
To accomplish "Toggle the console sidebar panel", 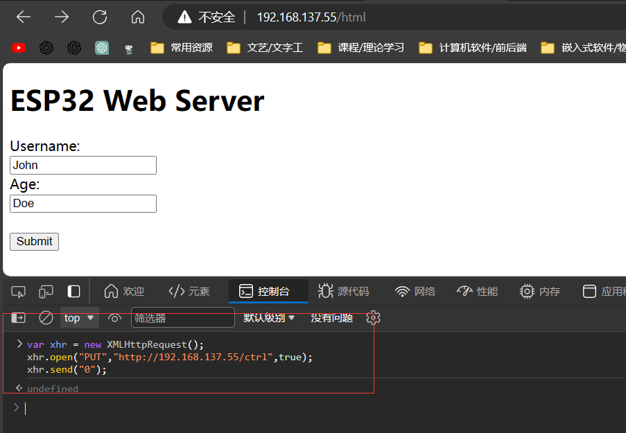I will [19, 318].
